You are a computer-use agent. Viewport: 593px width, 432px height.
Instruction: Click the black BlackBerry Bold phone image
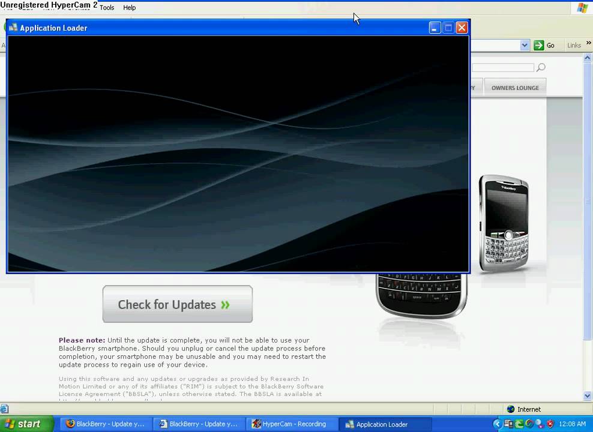[422, 296]
